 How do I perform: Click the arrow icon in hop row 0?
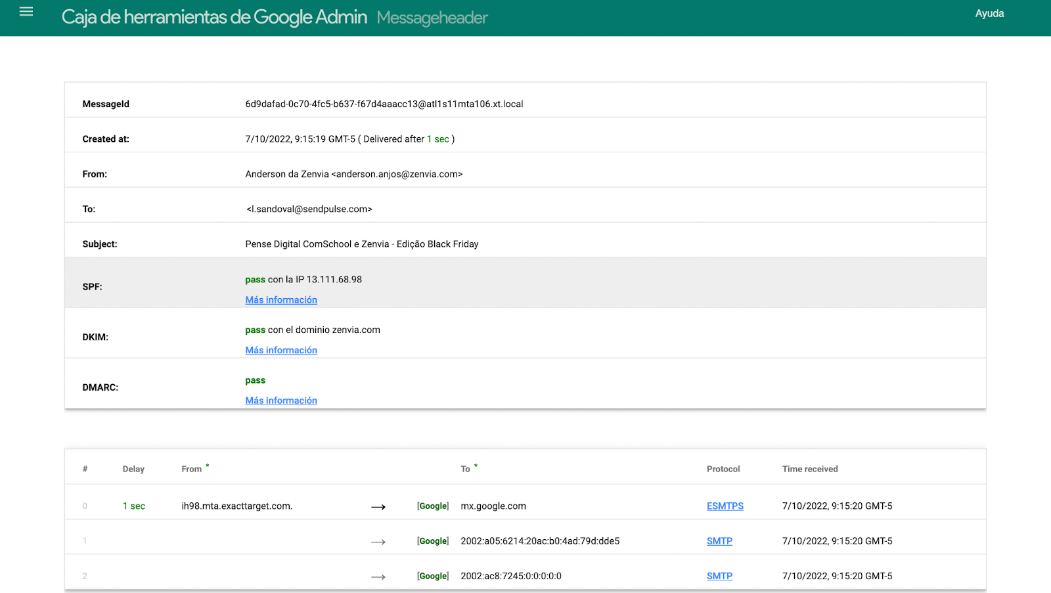click(378, 507)
